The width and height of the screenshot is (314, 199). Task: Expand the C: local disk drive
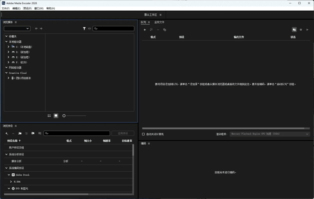pyautogui.click(x=8, y=46)
